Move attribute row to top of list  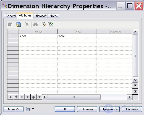(x=10, y=97)
